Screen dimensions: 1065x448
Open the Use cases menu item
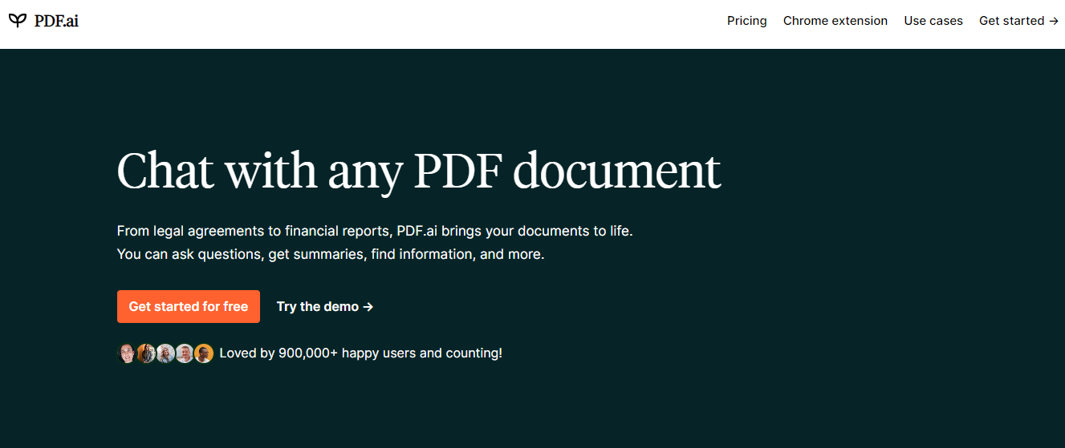(x=933, y=21)
